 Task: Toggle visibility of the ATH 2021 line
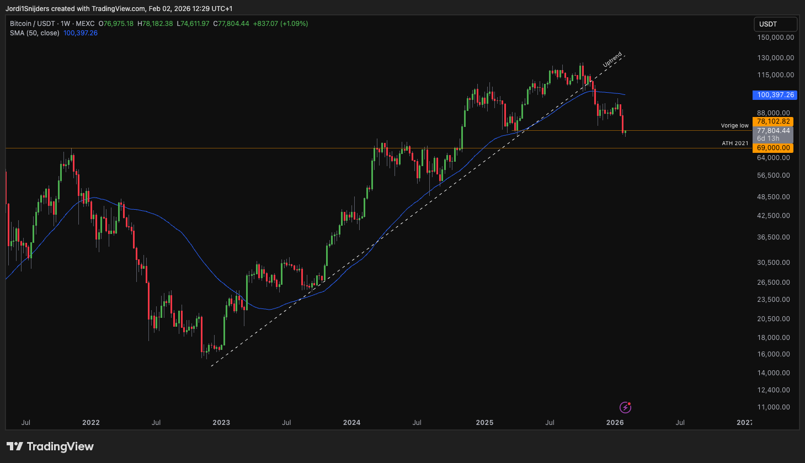pyautogui.click(x=734, y=143)
